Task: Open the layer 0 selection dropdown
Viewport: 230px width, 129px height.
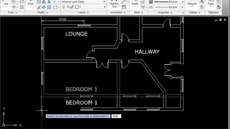Action: pos(105,7)
